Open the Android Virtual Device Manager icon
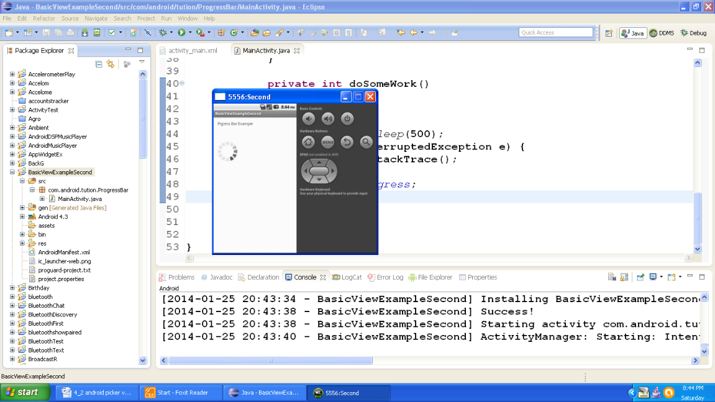This screenshot has width=715, height=402. [97, 32]
